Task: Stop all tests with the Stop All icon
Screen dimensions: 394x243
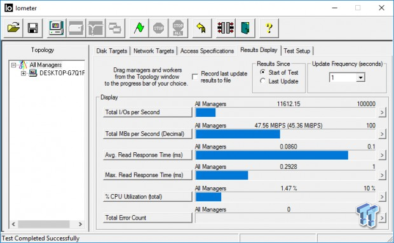Action: tap(178, 28)
